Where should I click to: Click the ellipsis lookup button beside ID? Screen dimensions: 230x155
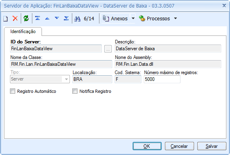(108, 49)
